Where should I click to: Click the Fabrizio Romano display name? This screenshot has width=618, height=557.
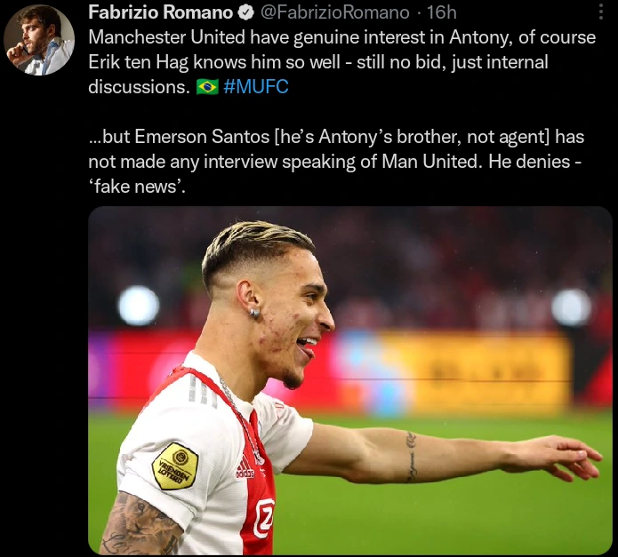pyautogui.click(x=160, y=12)
